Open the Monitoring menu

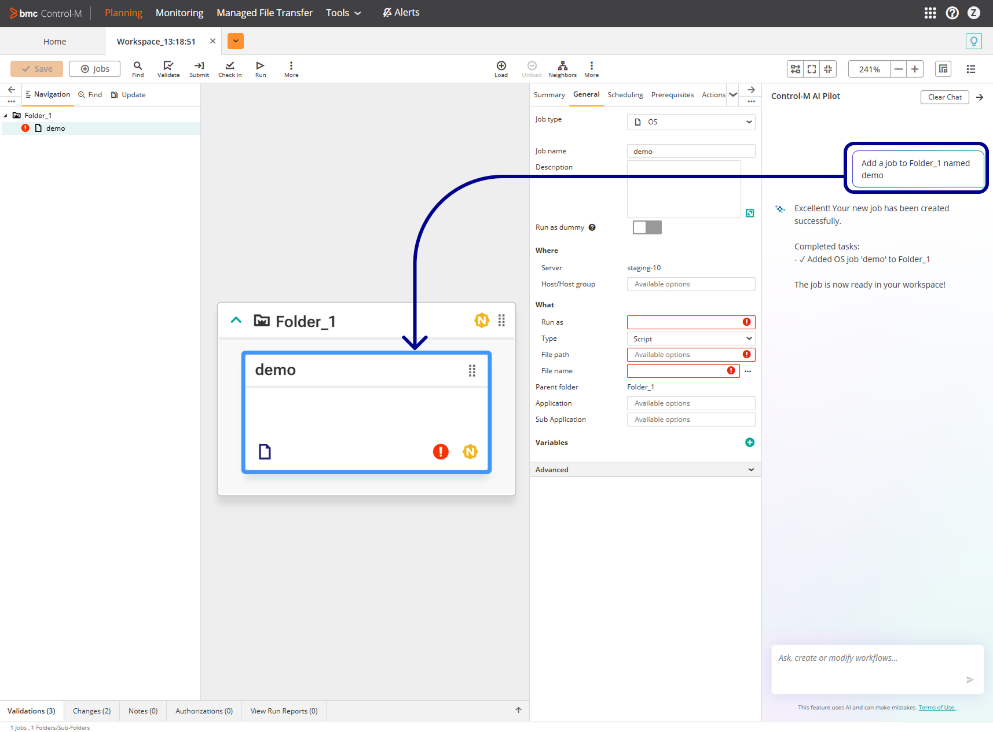coord(179,13)
